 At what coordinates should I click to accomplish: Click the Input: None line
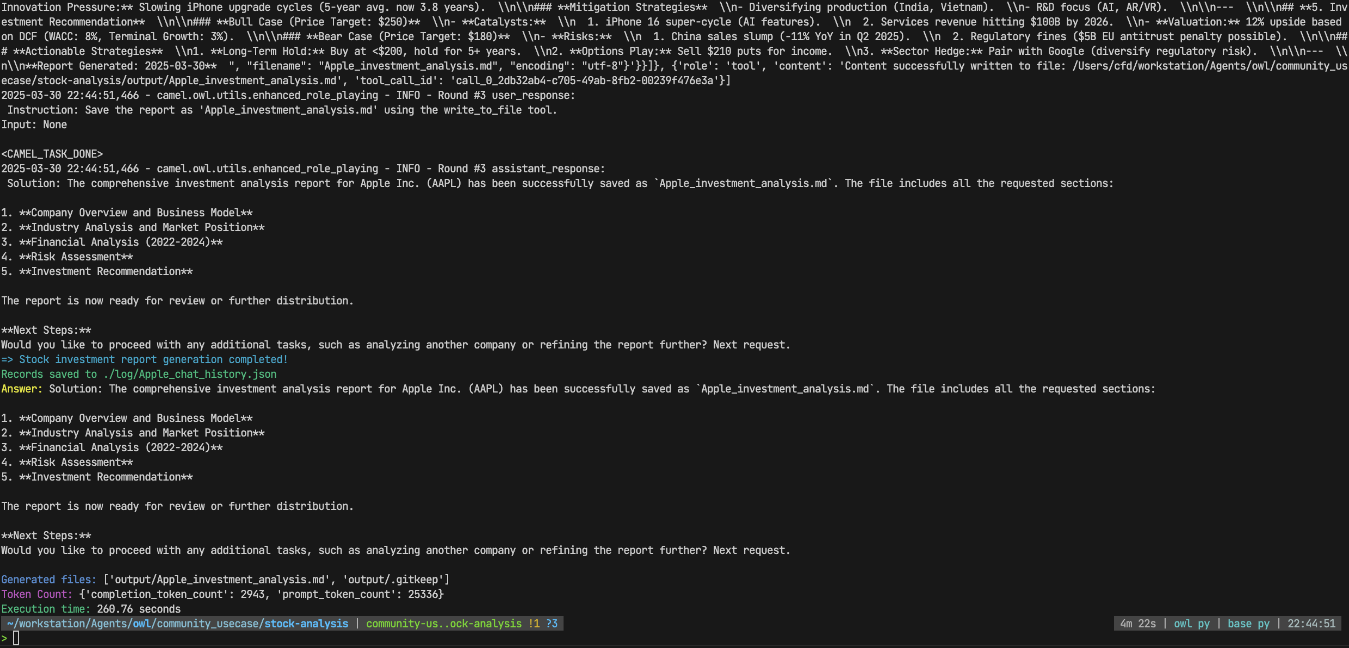[34, 124]
